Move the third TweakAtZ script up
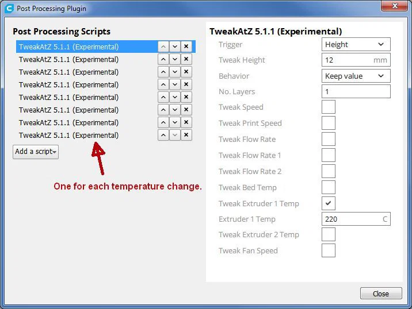Image resolution: width=412 pixels, height=309 pixels. [163, 72]
